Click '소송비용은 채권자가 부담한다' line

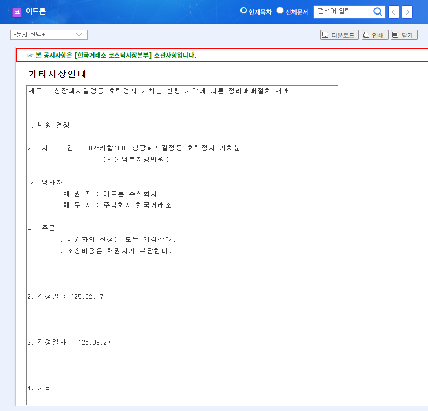click(x=114, y=251)
